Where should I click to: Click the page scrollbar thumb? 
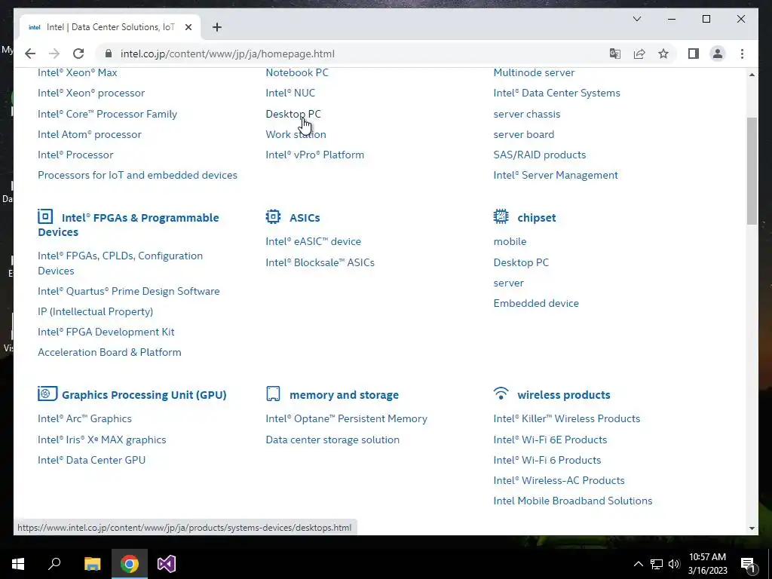752,171
